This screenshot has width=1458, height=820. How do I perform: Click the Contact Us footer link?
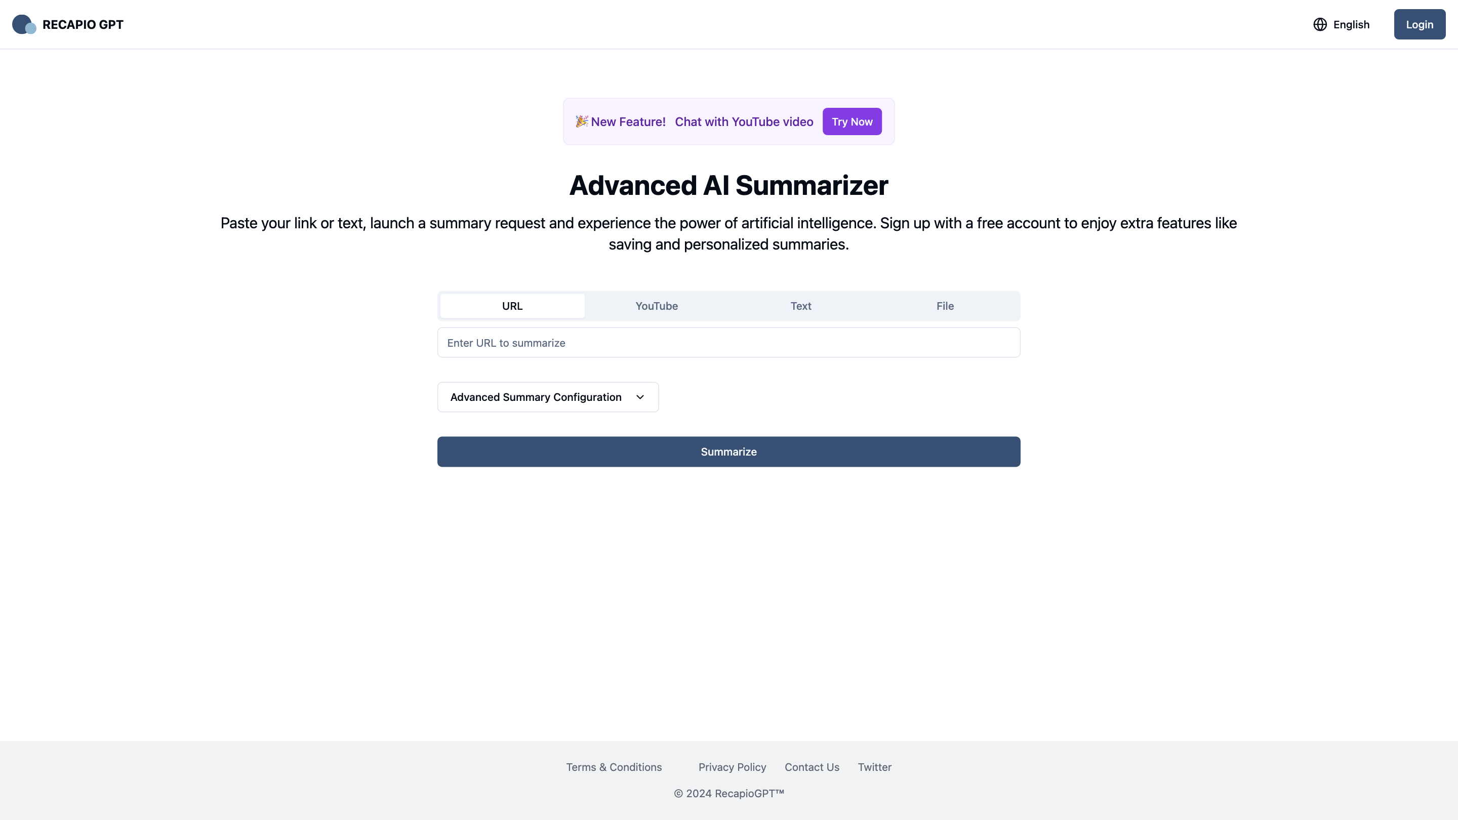click(x=812, y=767)
